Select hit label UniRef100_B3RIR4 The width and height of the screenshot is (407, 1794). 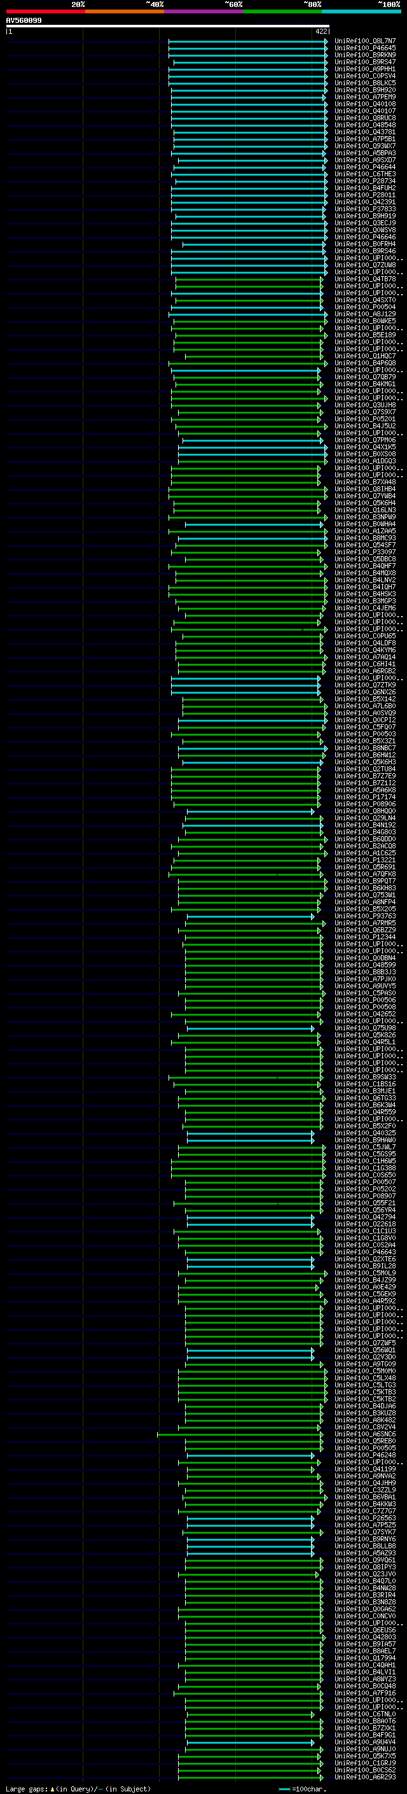tap(365, 1595)
